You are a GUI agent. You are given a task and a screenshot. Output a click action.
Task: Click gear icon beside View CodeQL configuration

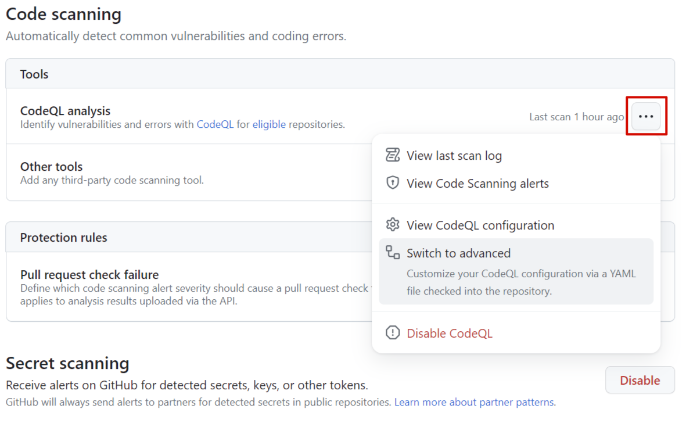[393, 225]
